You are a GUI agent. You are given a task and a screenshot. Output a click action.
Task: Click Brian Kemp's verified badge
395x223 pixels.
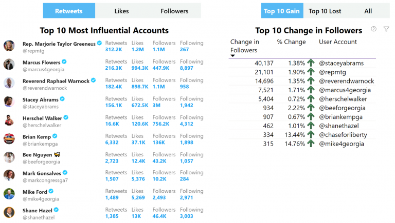55,136
